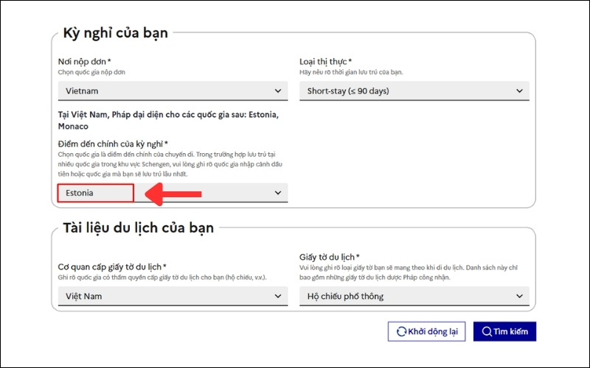Click the Hãy nêu rõ thời gian lưu trú hint

351,72
